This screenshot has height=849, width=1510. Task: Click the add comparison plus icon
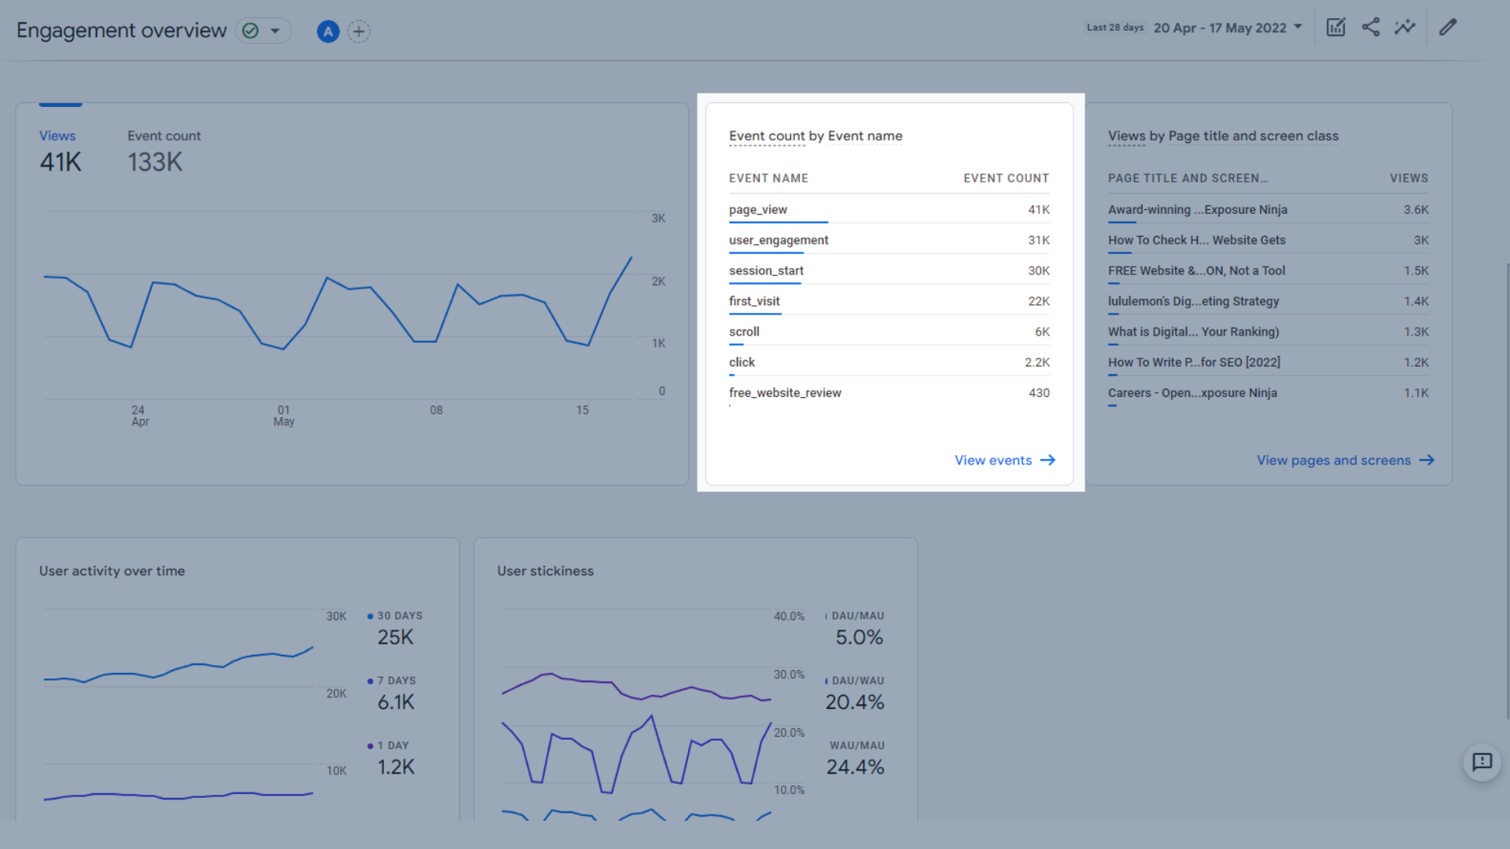click(x=359, y=30)
